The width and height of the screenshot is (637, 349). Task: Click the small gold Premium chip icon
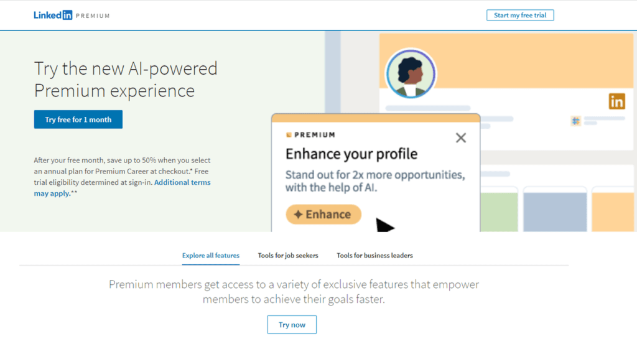(x=289, y=134)
